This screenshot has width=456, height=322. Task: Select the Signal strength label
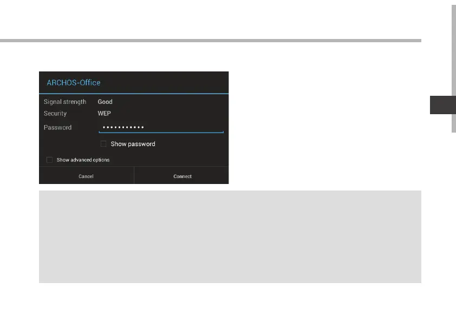(x=65, y=102)
